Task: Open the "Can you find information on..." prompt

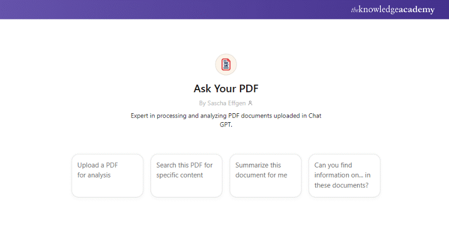Action: [344, 175]
